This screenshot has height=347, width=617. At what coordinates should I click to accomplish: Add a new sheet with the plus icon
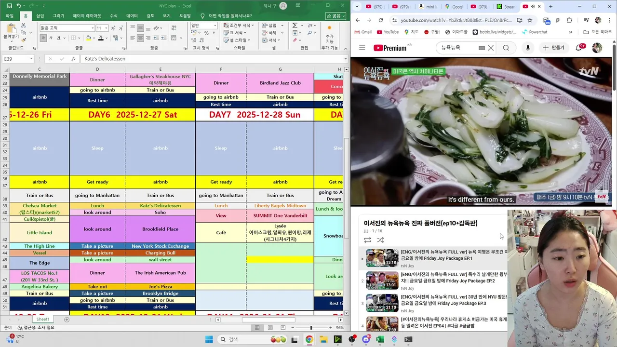[x=67, y=320]
